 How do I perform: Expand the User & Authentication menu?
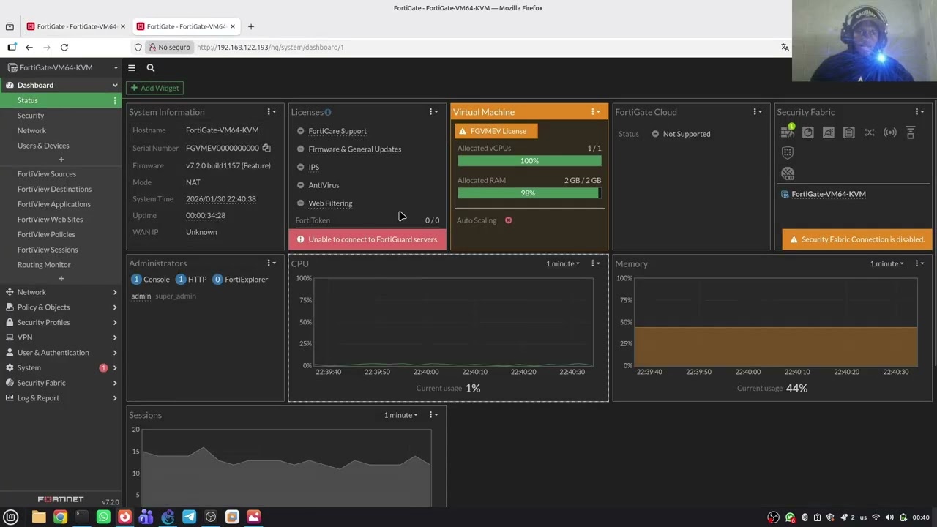point(61,353)
